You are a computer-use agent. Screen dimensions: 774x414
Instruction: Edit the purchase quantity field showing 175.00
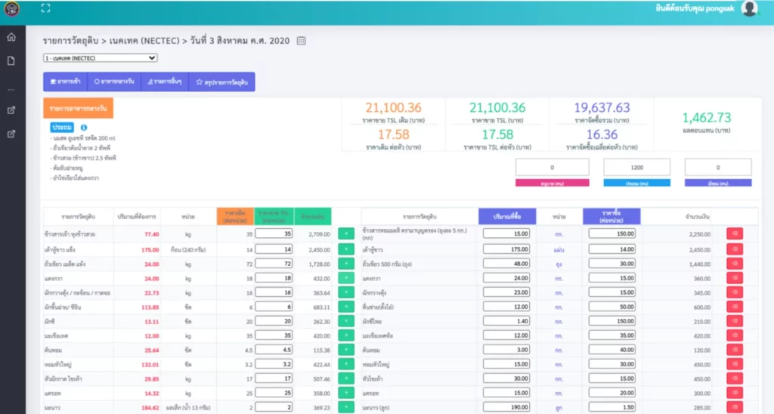(x=506, y=249)
